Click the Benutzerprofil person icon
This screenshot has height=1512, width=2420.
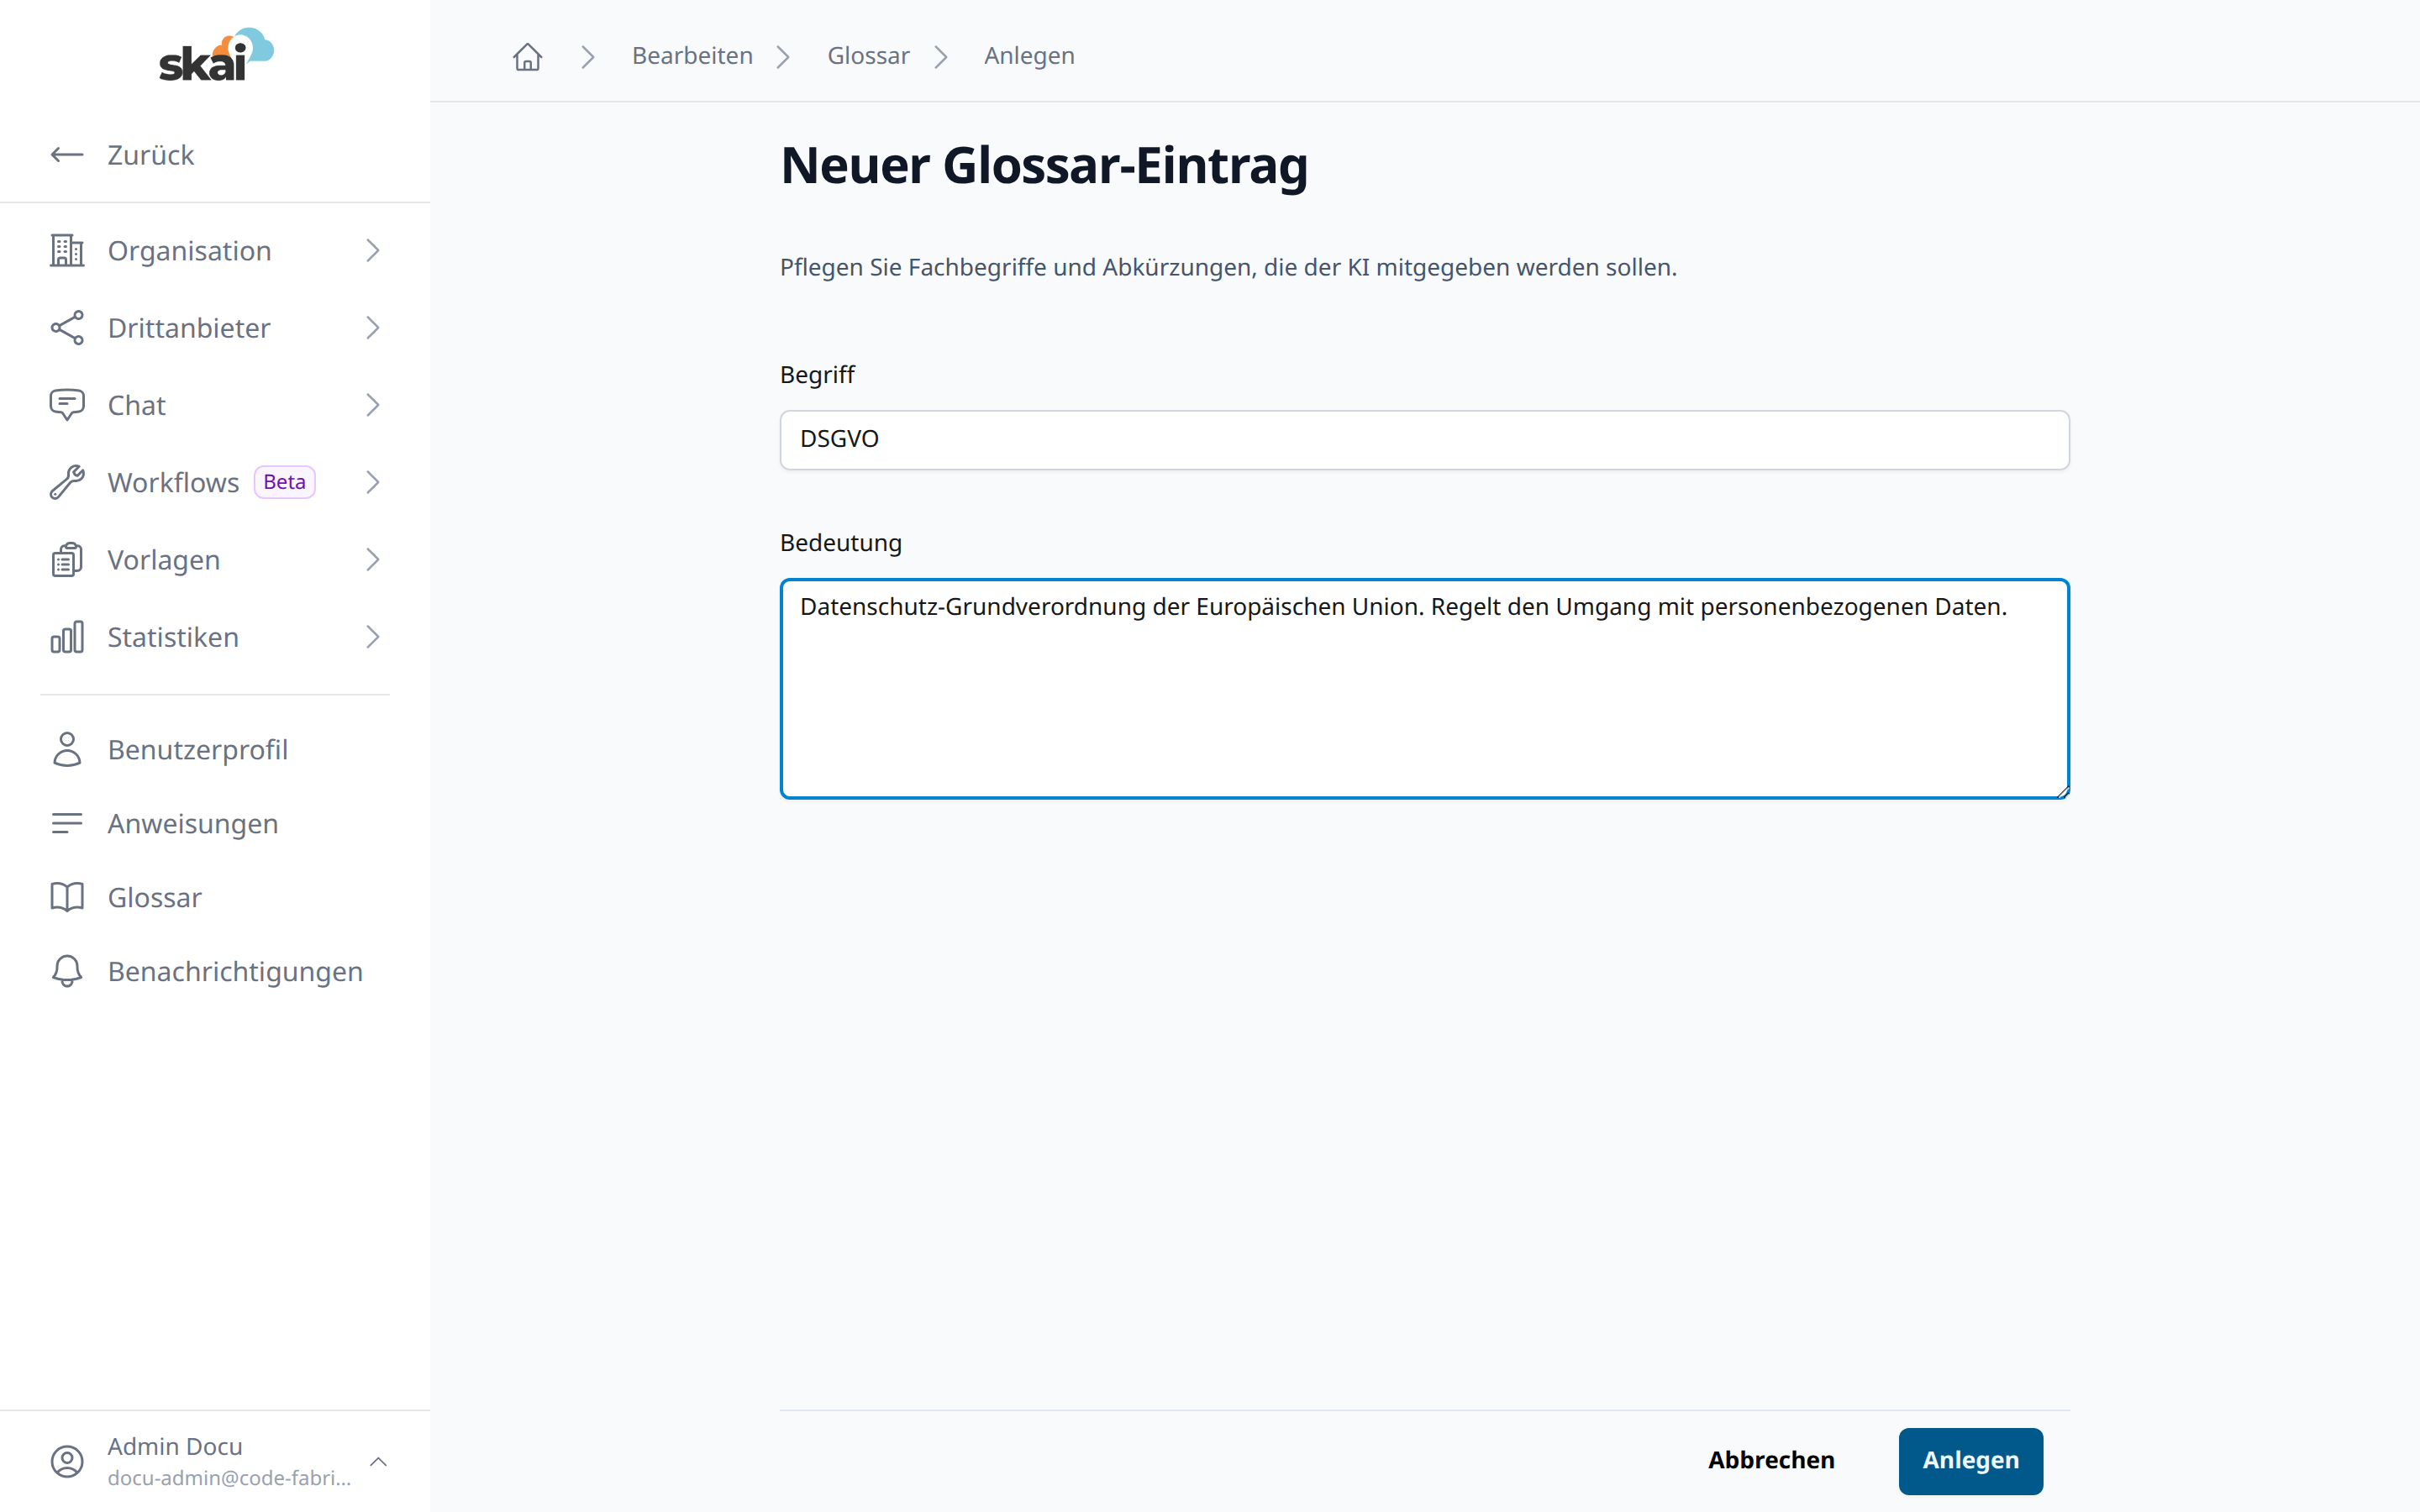tap(67, 749)
